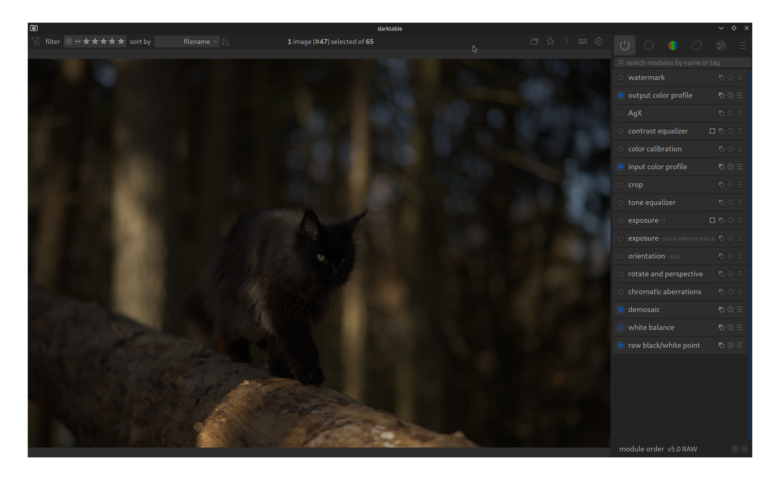
Task: Open presets menu for crop module
Action: click(x=739, y=185)
